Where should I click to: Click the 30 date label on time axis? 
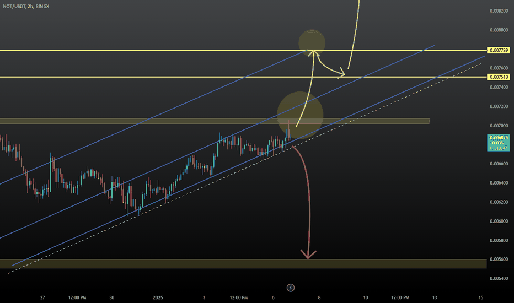tap(112, 297)
